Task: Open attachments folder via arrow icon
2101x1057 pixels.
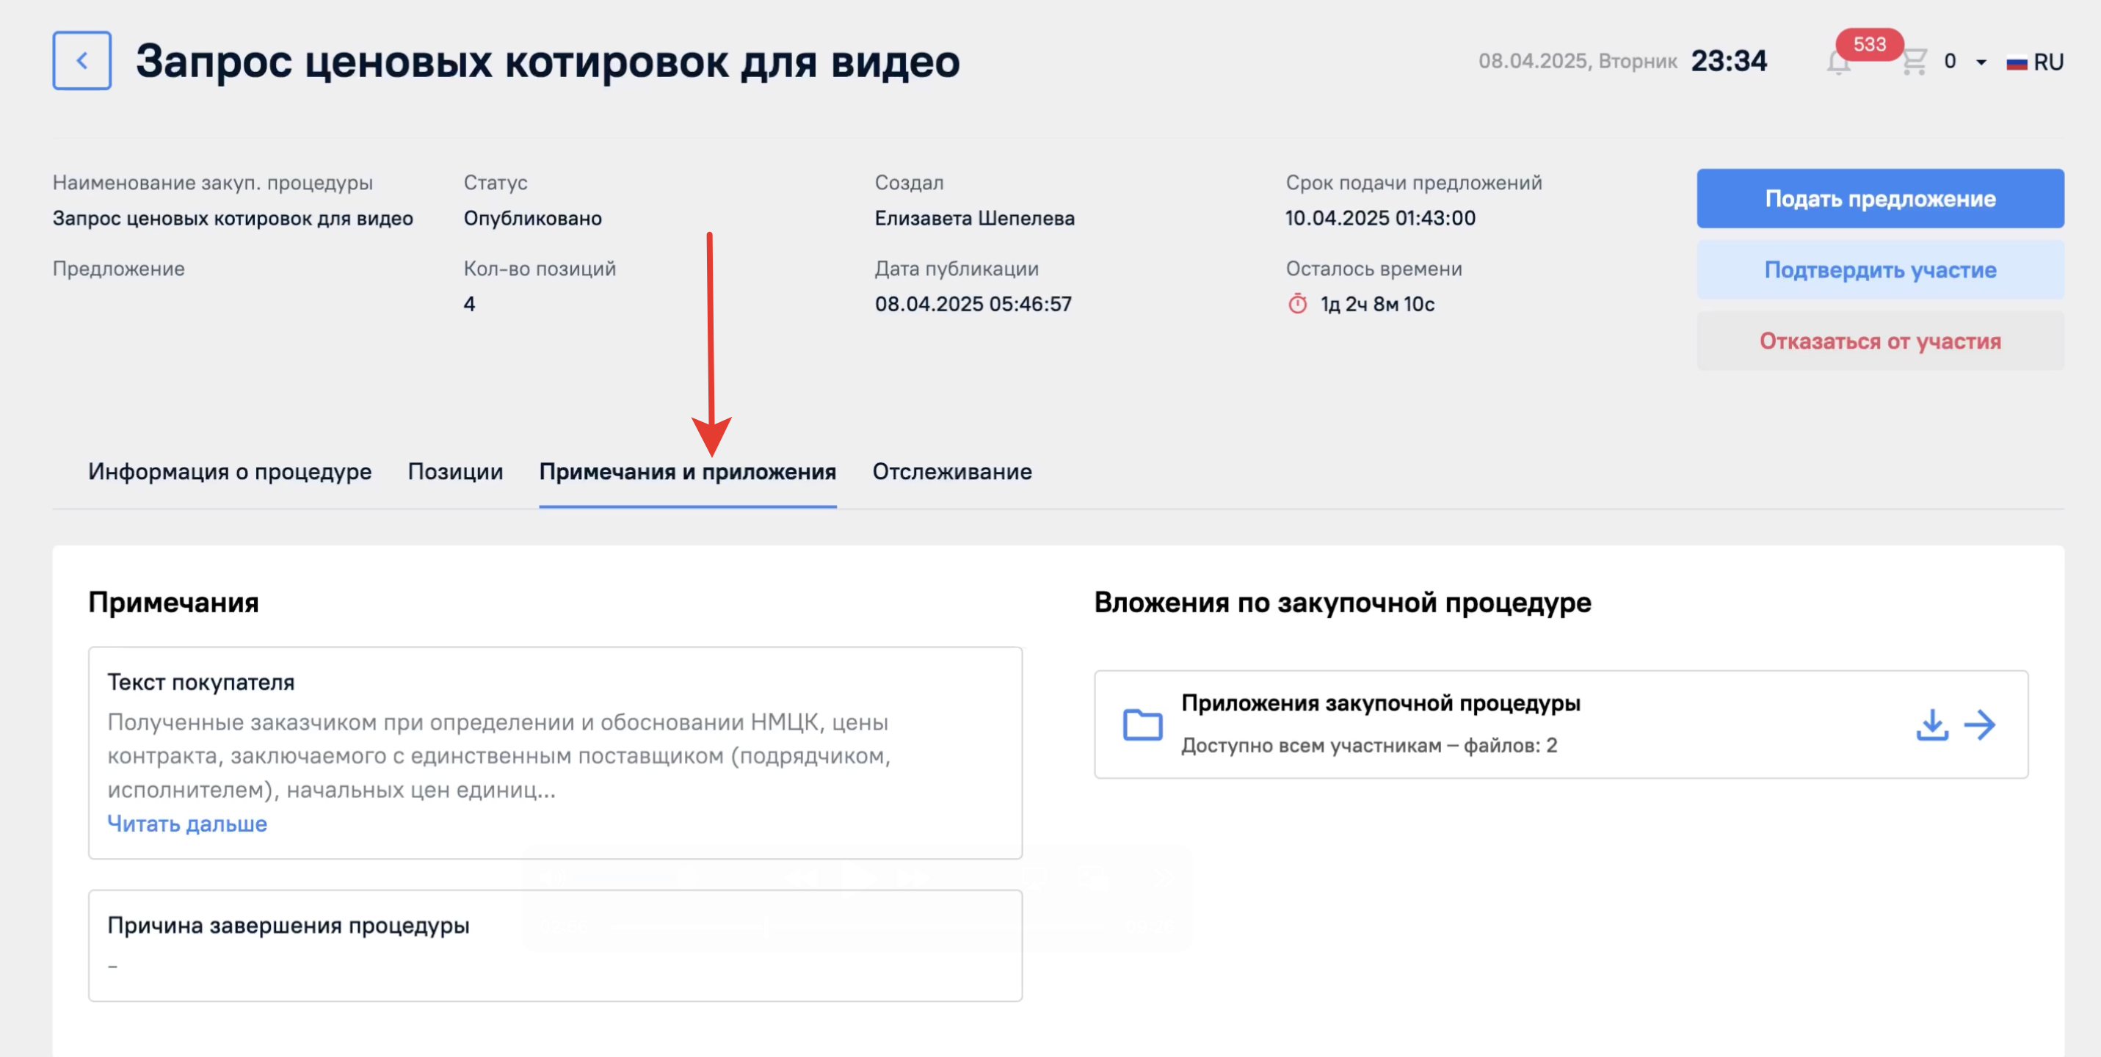Action: click(1979, 724)
